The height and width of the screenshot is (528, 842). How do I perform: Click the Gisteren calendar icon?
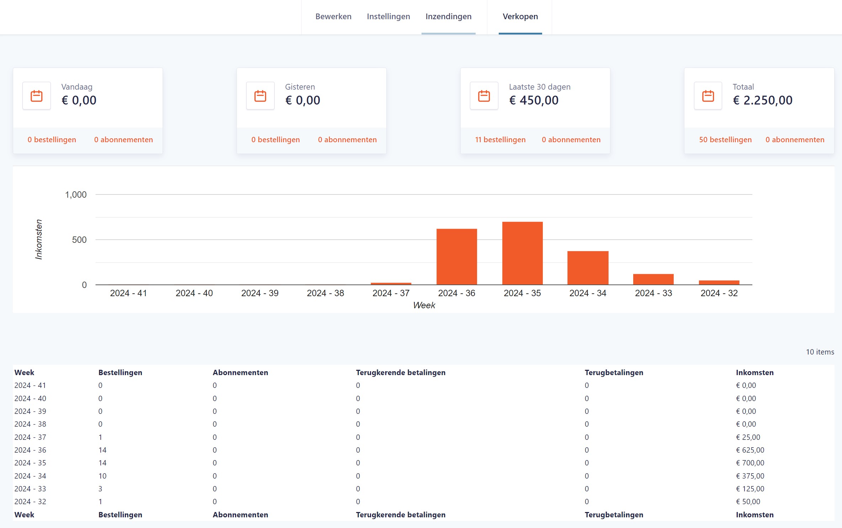tap(260, 96)
